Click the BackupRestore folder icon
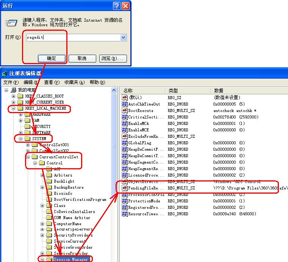288x262 pixels. 49,187
